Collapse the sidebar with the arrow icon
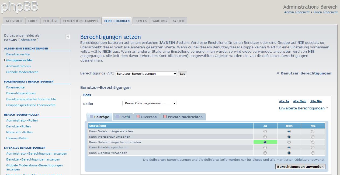 click(x=68, y=37)
